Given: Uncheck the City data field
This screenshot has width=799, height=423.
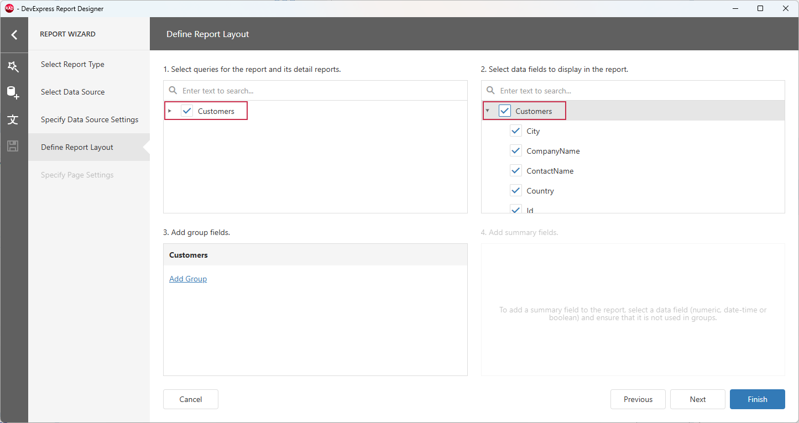Looking at the screenshot, I should (515, 130).
